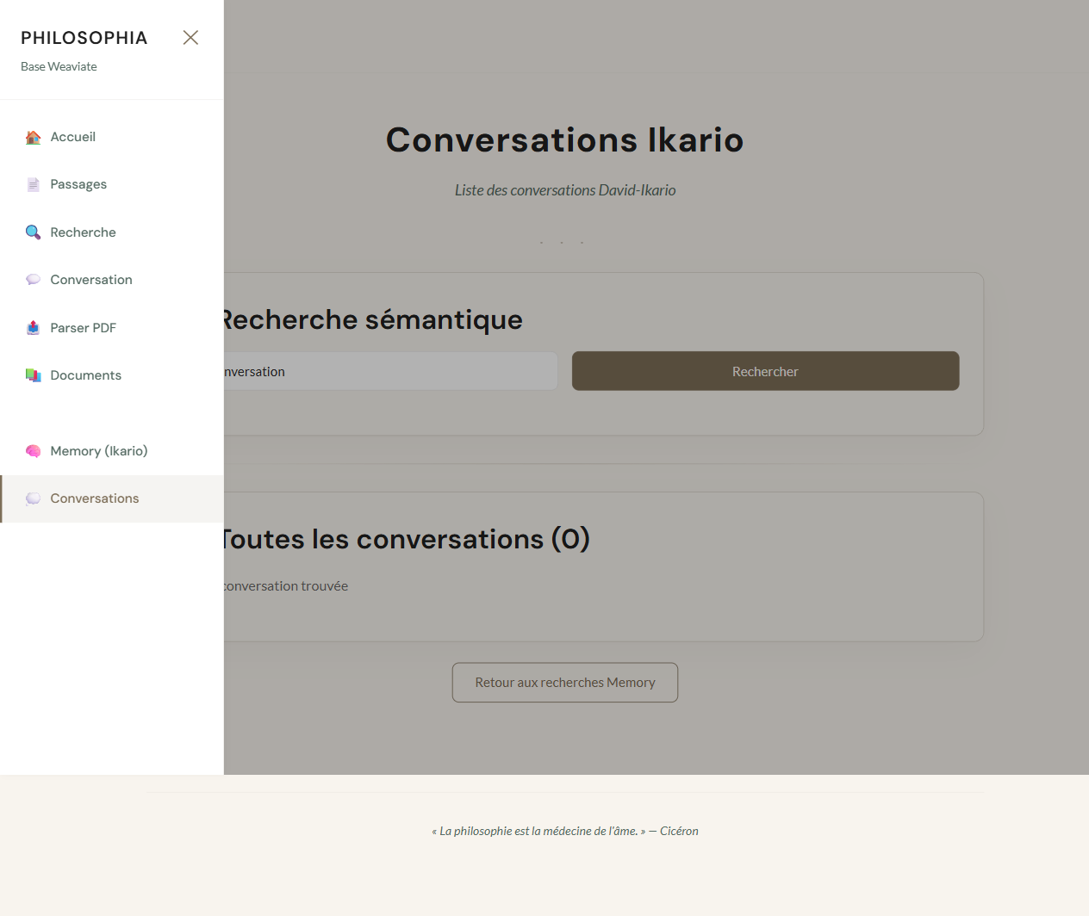The width and height of the screenshot is (1089, 916).
Task: Click the speech bubble icon beside Conversations
Action: (x=33, y=498)
